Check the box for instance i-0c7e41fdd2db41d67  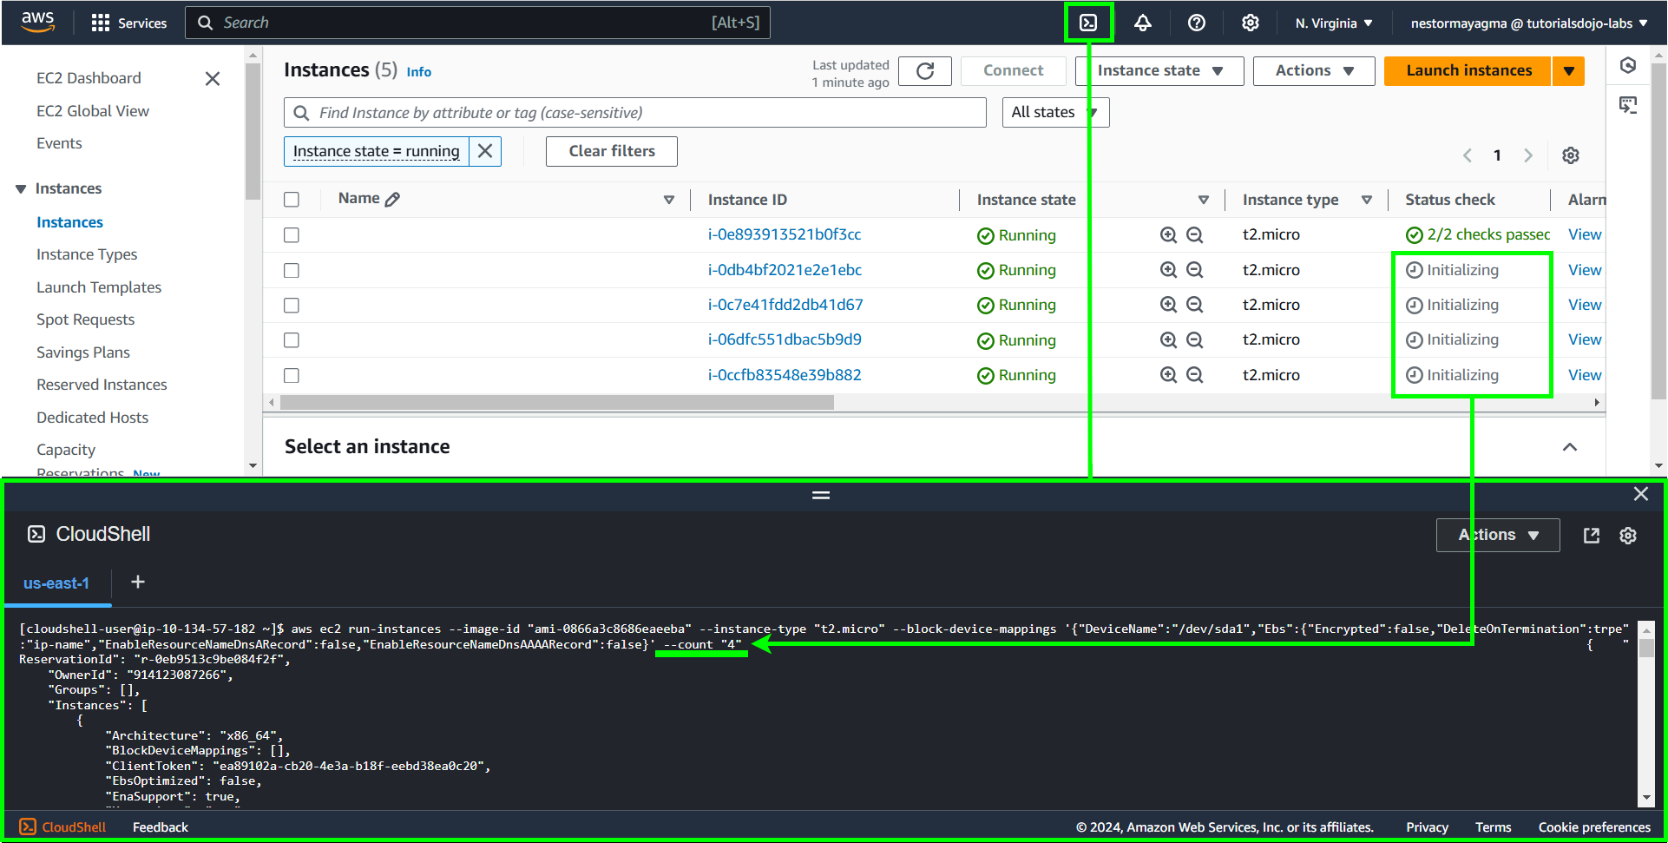pyautogui.click(x=292, y=306)
